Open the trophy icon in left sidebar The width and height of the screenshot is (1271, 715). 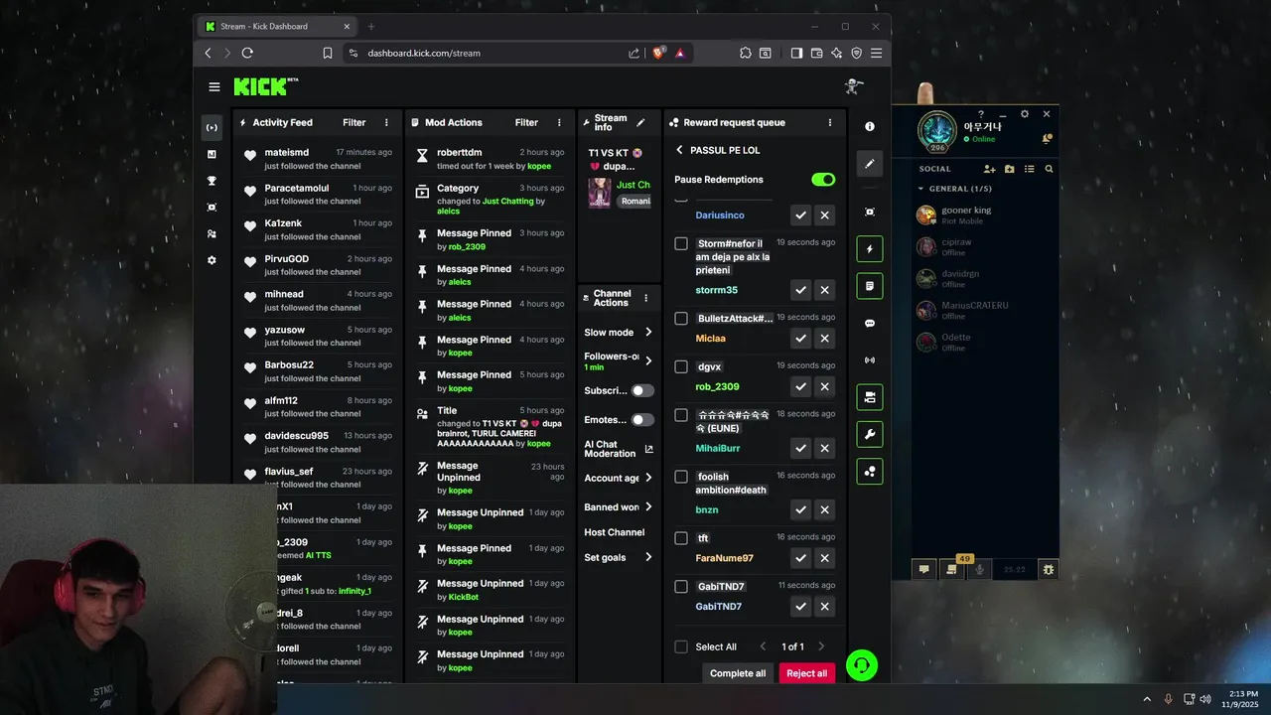pos(212,181)
